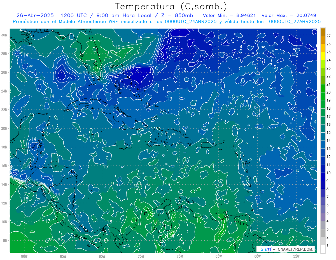This screenshot has height=260, width=336.
Task: Pick the purple swatch between 5 and 6
Action: (x=323, y=209)
